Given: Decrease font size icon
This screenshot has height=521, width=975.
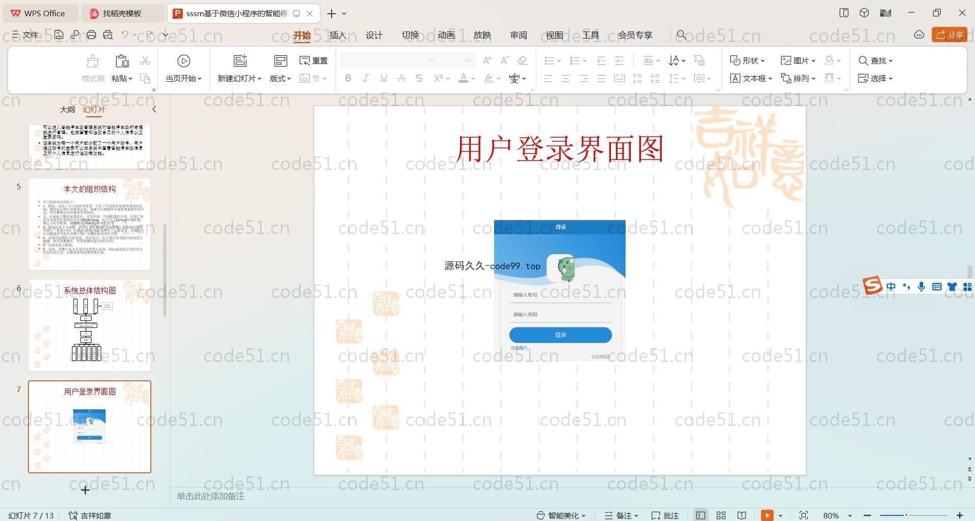Looking at the screenshot, I should [505, 60].
